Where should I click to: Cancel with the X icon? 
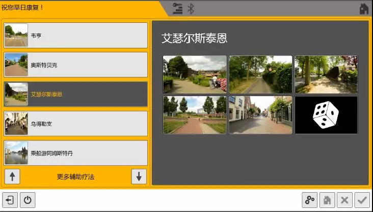(x=344, y=200)
